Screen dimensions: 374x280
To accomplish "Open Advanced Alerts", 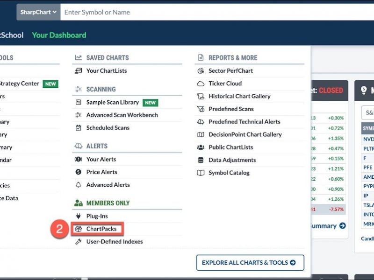I will pyautogui.click(x=108, y=185).
